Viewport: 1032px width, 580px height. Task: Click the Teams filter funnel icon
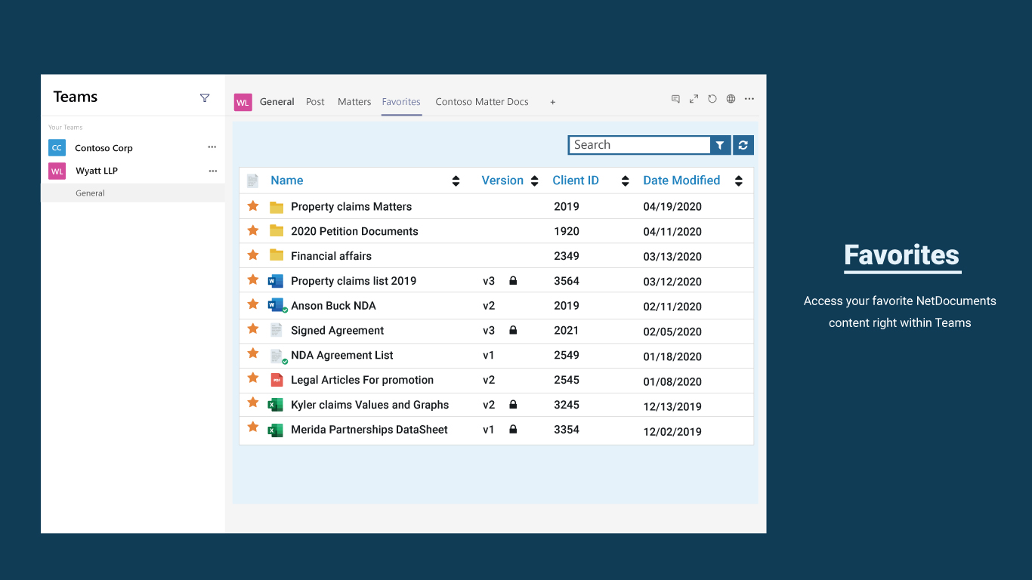click(205, 97)
